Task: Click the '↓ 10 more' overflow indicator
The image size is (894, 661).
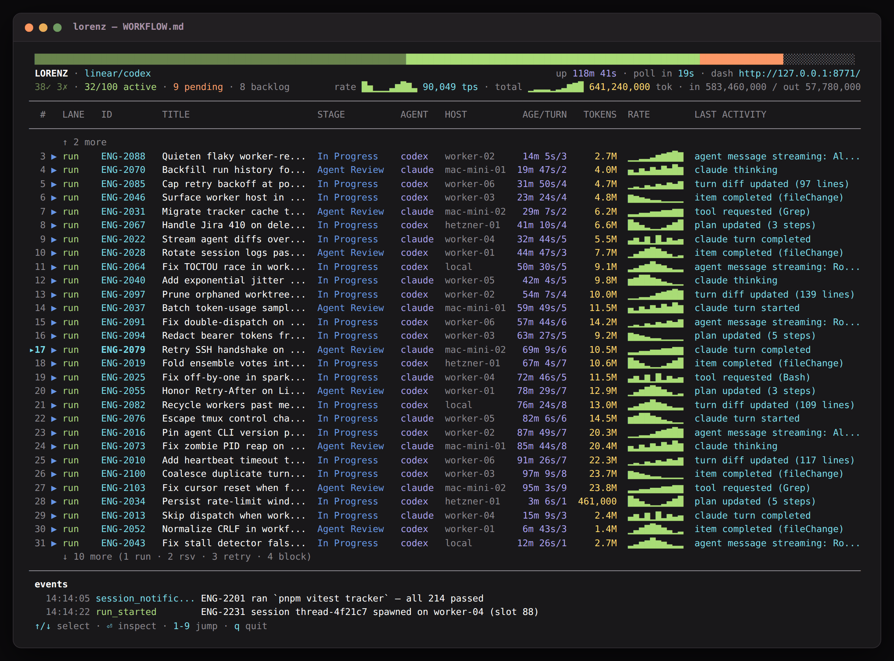Action: pos(187,557)
